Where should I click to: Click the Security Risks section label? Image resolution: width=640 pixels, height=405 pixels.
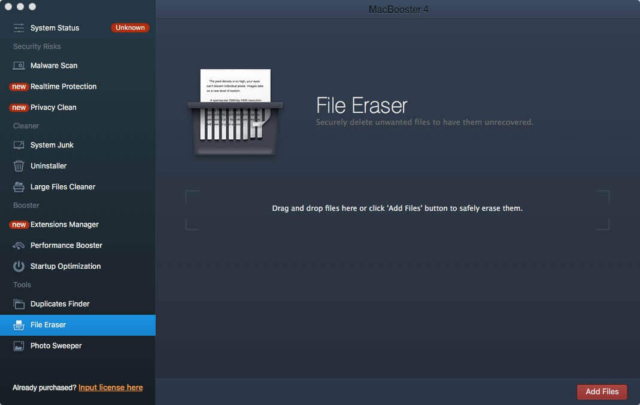pos(37,47)
